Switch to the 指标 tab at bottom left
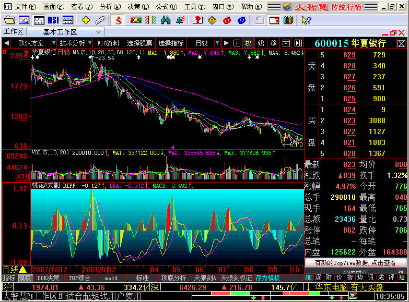409x302 pixels. [x=9, y=278]
